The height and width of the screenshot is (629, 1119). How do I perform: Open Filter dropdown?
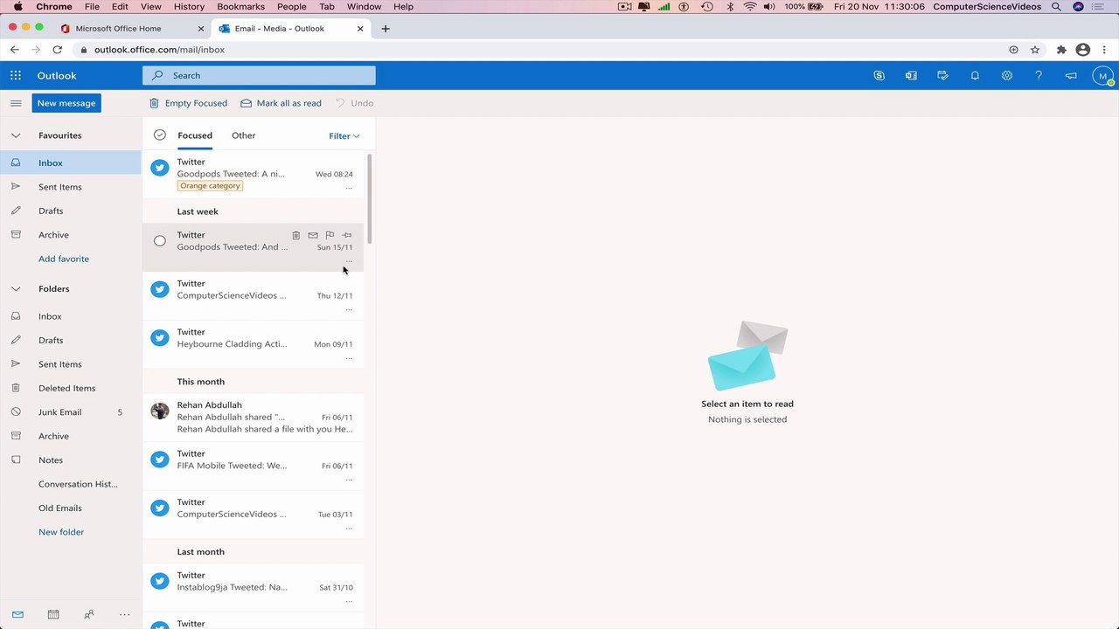344,135
